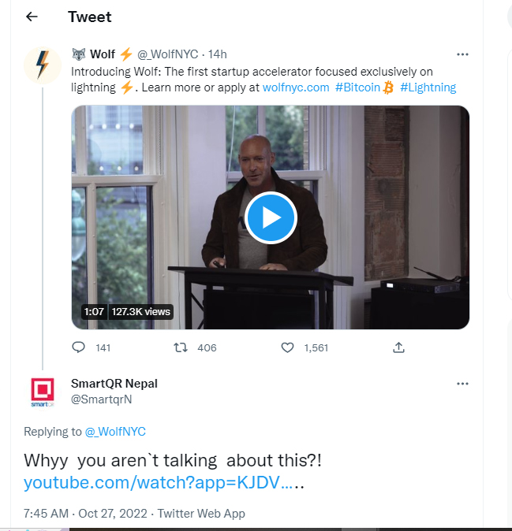Open the Wolf lightning bolt profile avatar
Viewport: 512px width, 531px height.
[x=43, y=65]
